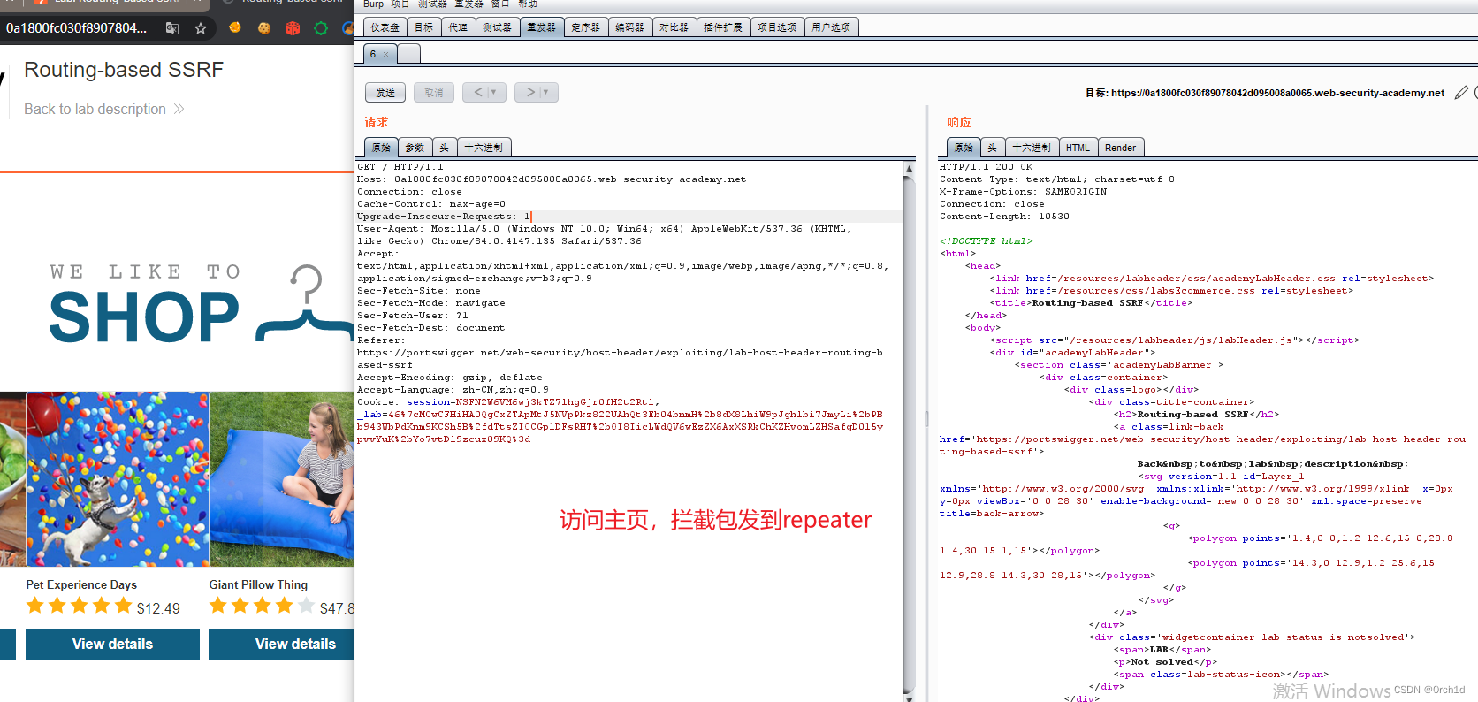This screenshot has width=1478, height=702.
Task: Open the 用户选项 User options tab
Action: (x=831, y=27)
